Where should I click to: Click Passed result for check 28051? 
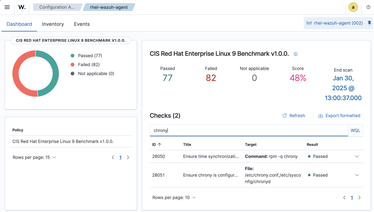[x=318, y=175]
